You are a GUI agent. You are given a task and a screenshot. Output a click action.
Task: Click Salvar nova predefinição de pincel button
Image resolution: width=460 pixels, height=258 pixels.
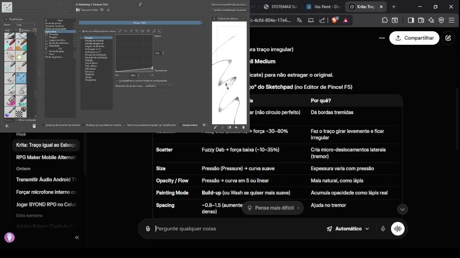(229, 5)
